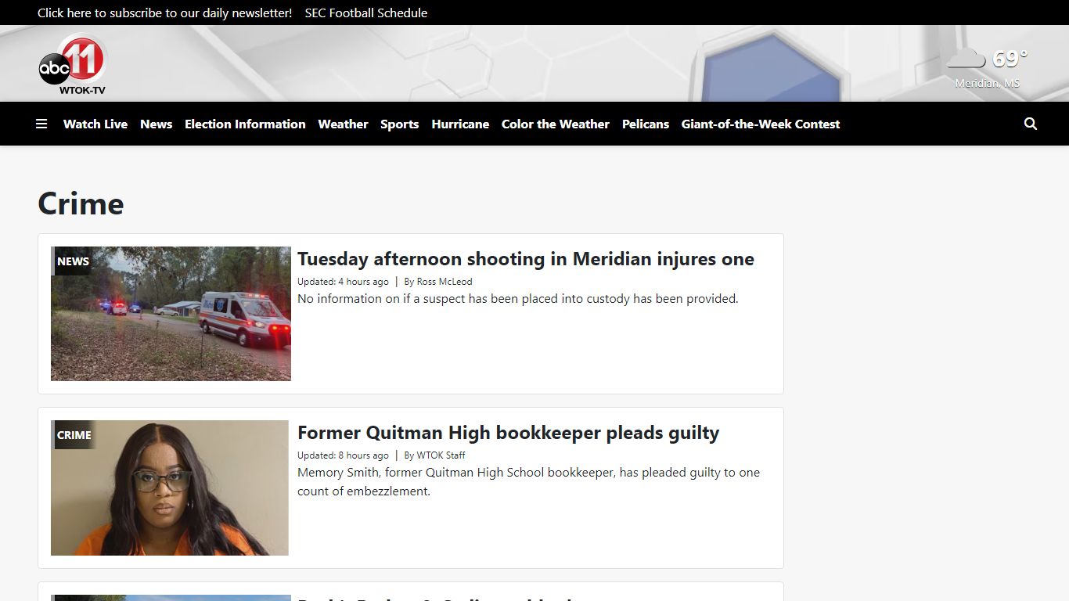The image size is (1069, 601).
Task: View the cloudy weather icon forecast
Action: coord(966,59)
